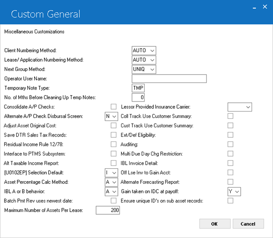The image size is (273, 238).
Task: Expand Alternate A/P Check Disbursal Screen dropdown
Action: 111,116
